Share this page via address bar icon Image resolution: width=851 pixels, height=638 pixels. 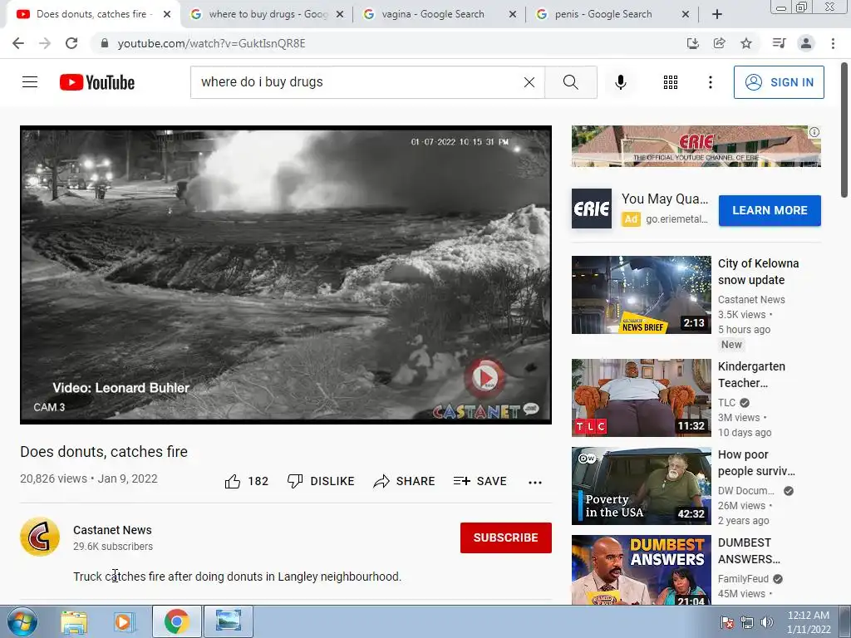719,43
